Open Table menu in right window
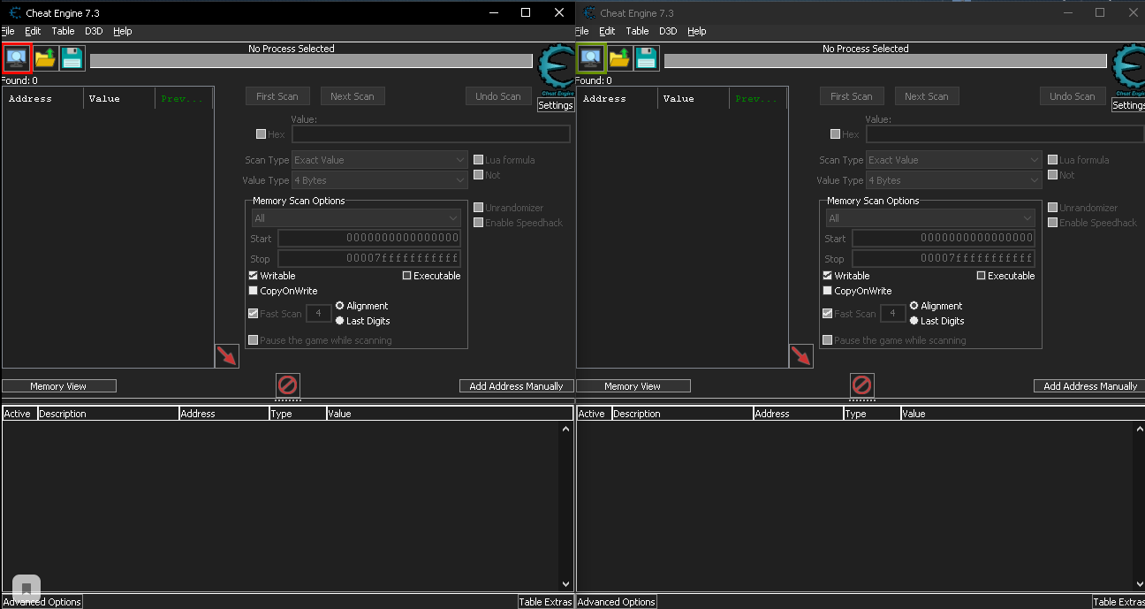1145x609 pixels. tap(637, 31)
